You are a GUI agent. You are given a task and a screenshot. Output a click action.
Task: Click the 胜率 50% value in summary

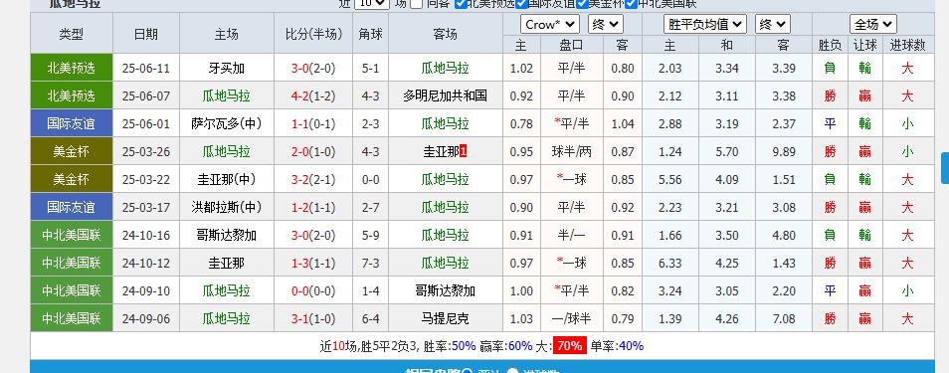463,346
